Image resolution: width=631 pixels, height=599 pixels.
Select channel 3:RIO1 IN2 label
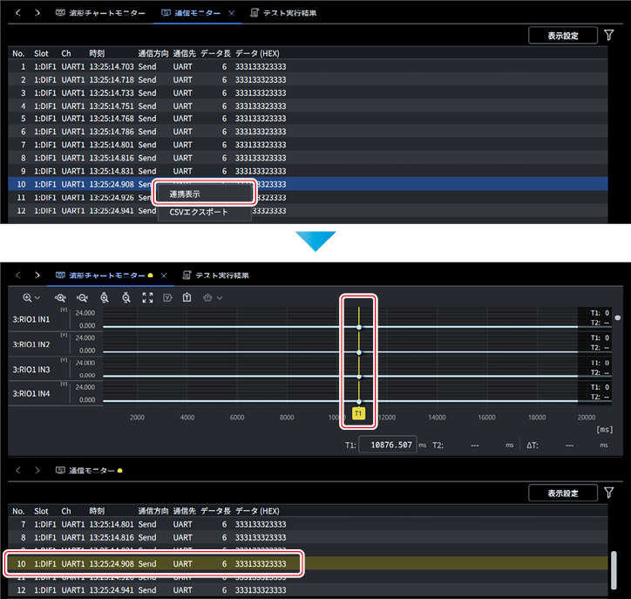click(x=31, y=344)
